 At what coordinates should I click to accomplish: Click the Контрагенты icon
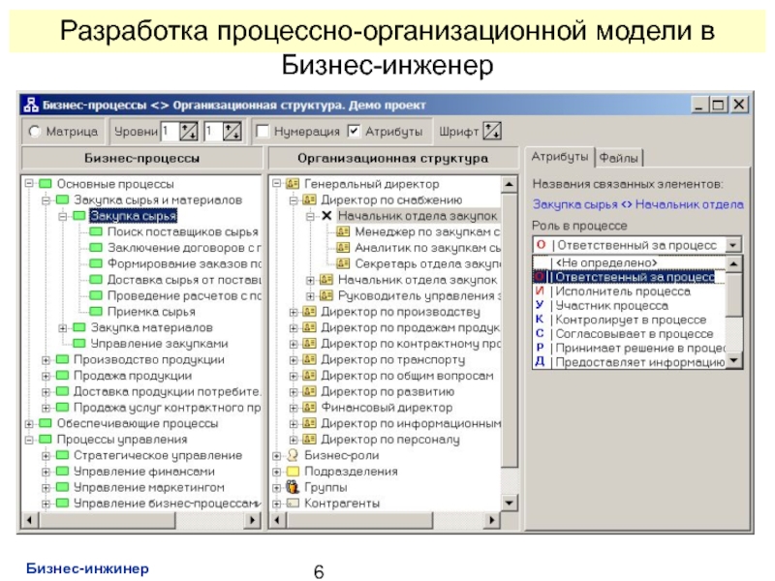coord(293,503)
